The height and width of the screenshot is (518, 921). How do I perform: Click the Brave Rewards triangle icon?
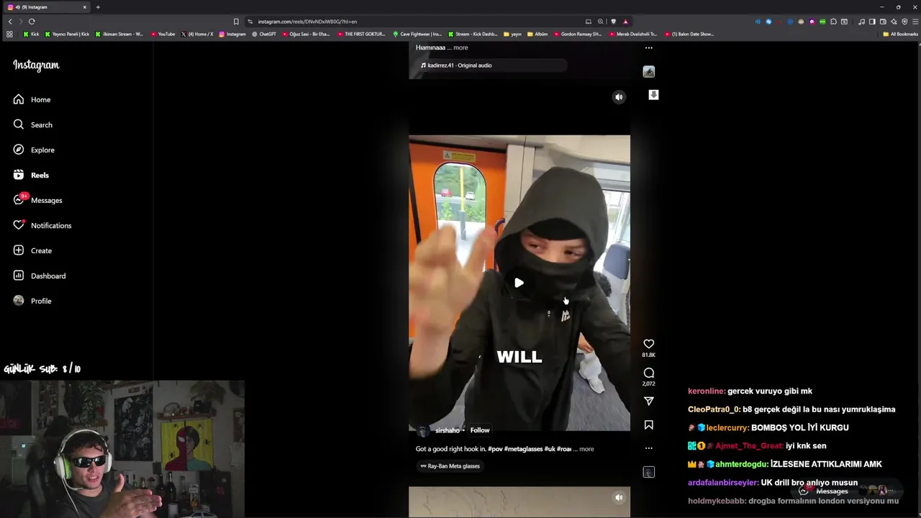click(x=625, y=22)
